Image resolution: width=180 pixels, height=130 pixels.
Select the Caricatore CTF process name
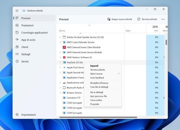tap(74, 98)
